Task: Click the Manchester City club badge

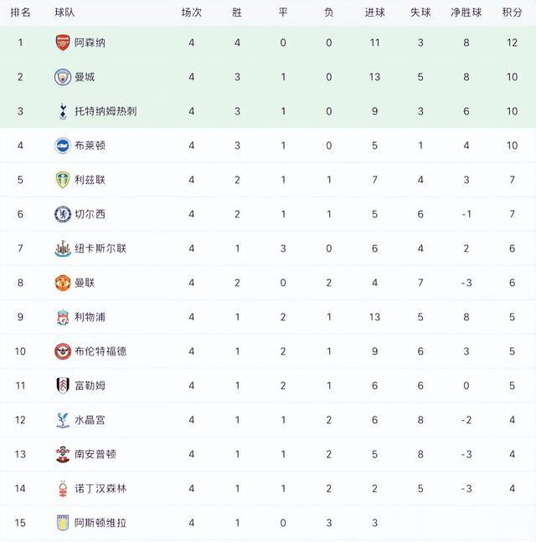Action: click(63, 77)
